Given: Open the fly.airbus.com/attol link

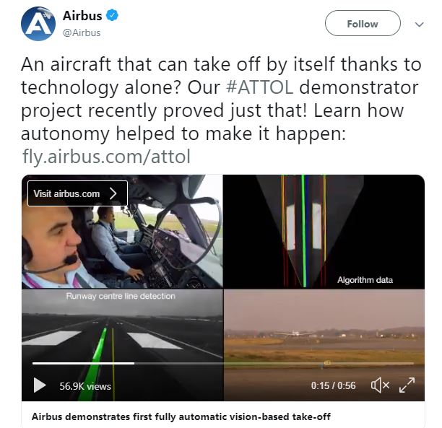Looking at the screenshot, I should pos(106,157).
